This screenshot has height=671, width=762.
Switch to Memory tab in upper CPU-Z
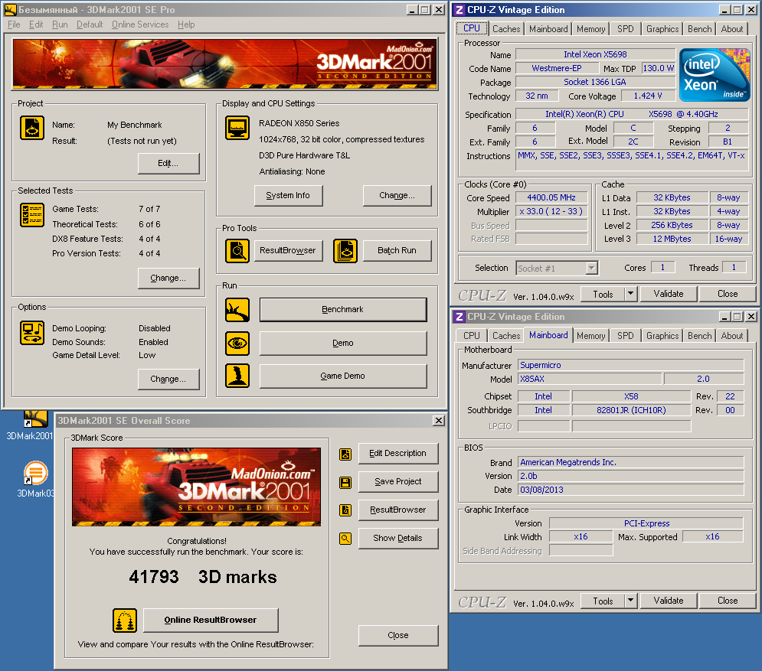pos(590,29)
